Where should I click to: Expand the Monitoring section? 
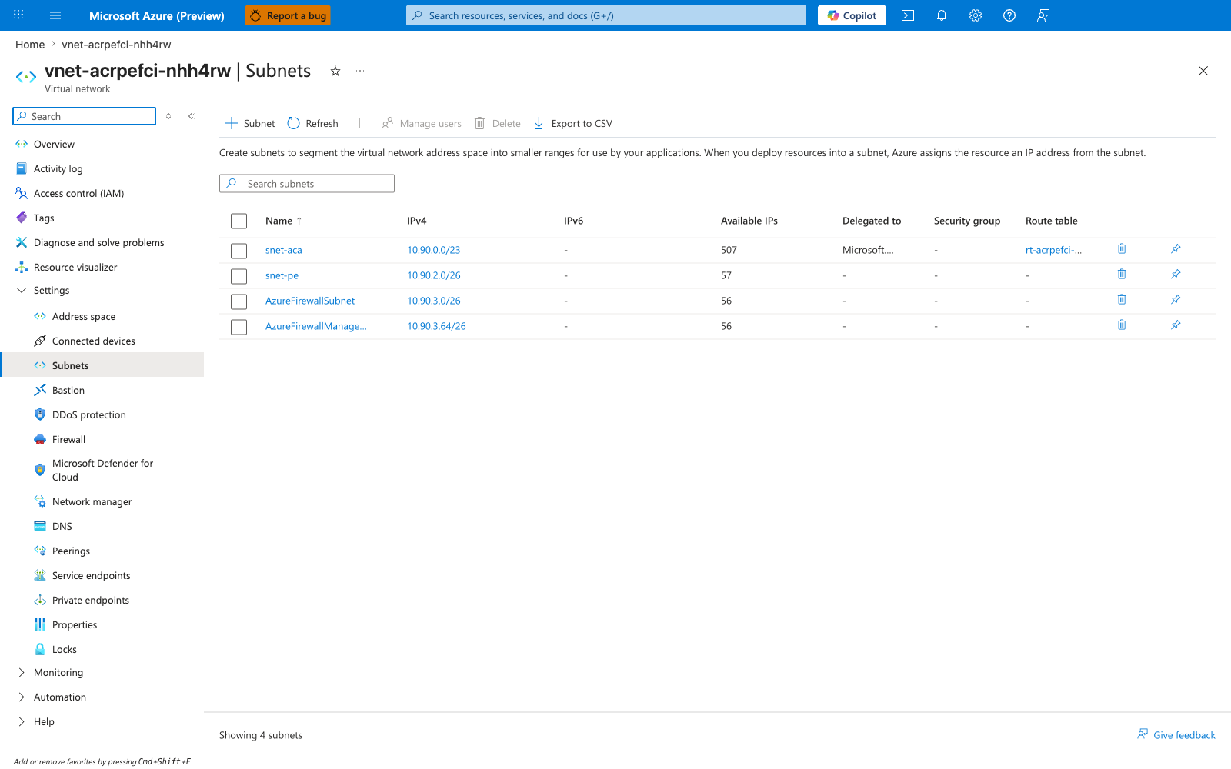(x=22, y=672)
